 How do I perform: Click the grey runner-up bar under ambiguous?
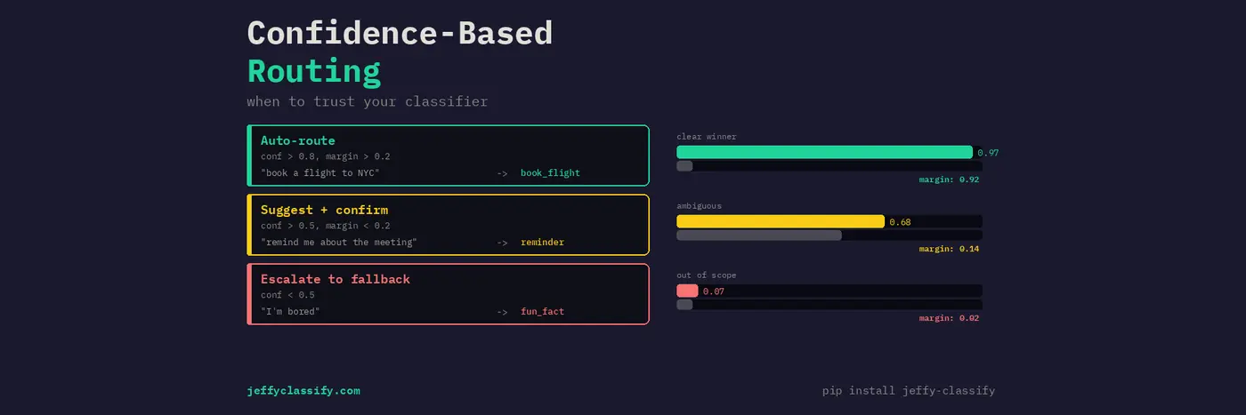coord(759,235)
